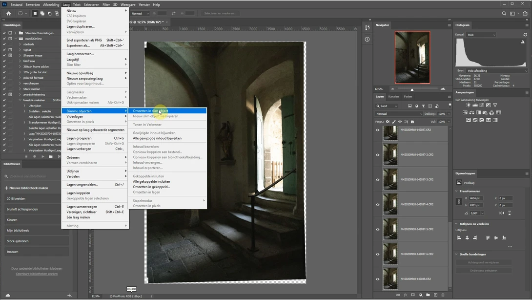This screenshot has width=532, height=300.
Task: Toggle checkmark for Sharpen image action
Action: tap(4, 55)
